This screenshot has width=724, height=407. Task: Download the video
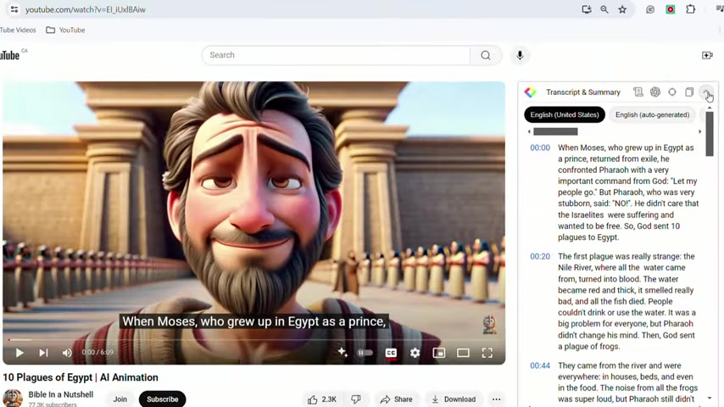tap(454, 399)
